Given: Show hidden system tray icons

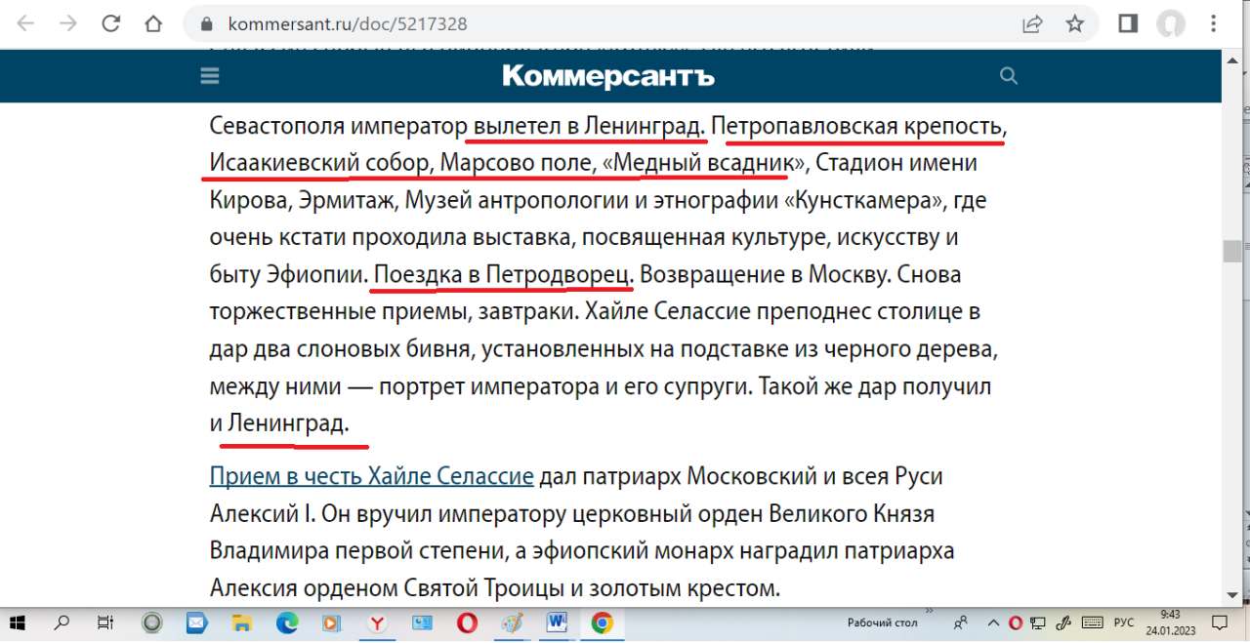Looking at the screenshot, I should pos(993,623).
